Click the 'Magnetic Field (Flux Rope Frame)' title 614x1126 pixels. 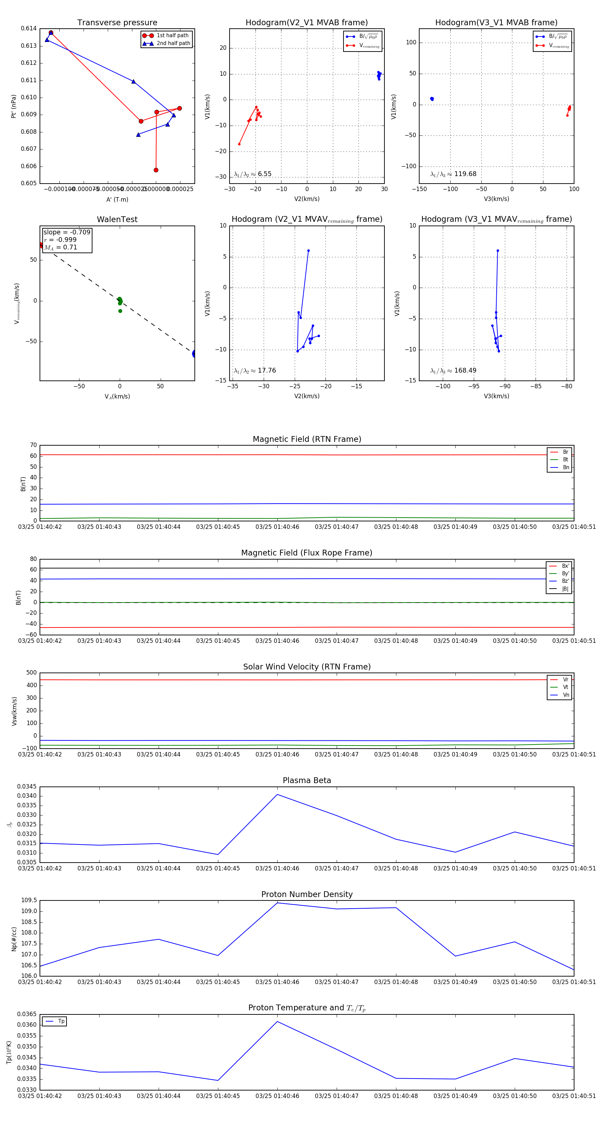click(x=307, y=552)
